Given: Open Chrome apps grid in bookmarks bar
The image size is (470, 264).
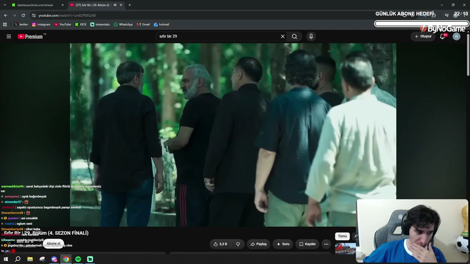Looking at the screenshot, I should pos(5,25).
